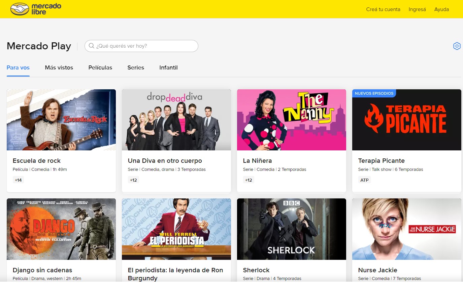Click 'Serie | Comedia, drama | 3 Temporadas' details
The image size is (463, 283).
click(x=167, y=170)
